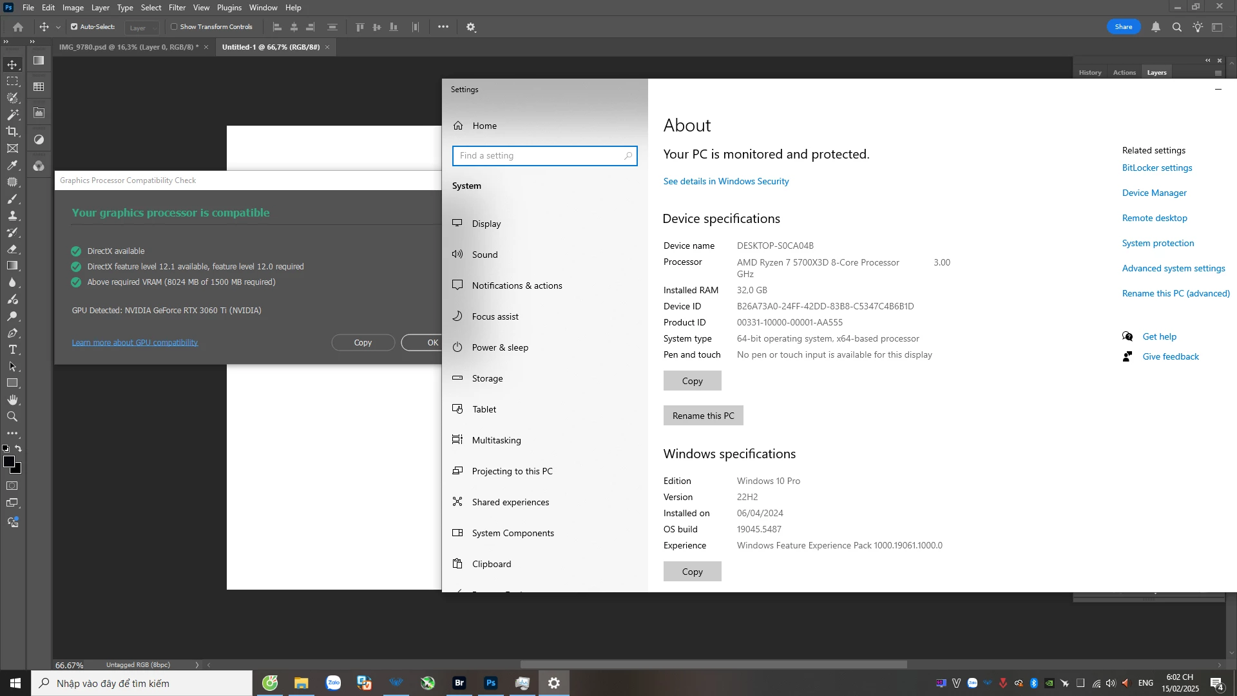
Task: Open the Move tool preset picker arrow
Action: (x=58, y=27)
